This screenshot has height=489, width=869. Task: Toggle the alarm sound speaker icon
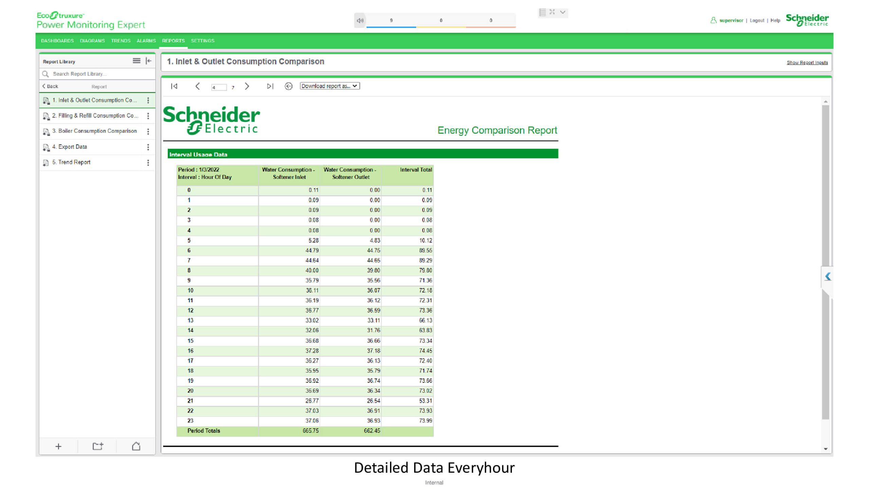click(360, 20)
